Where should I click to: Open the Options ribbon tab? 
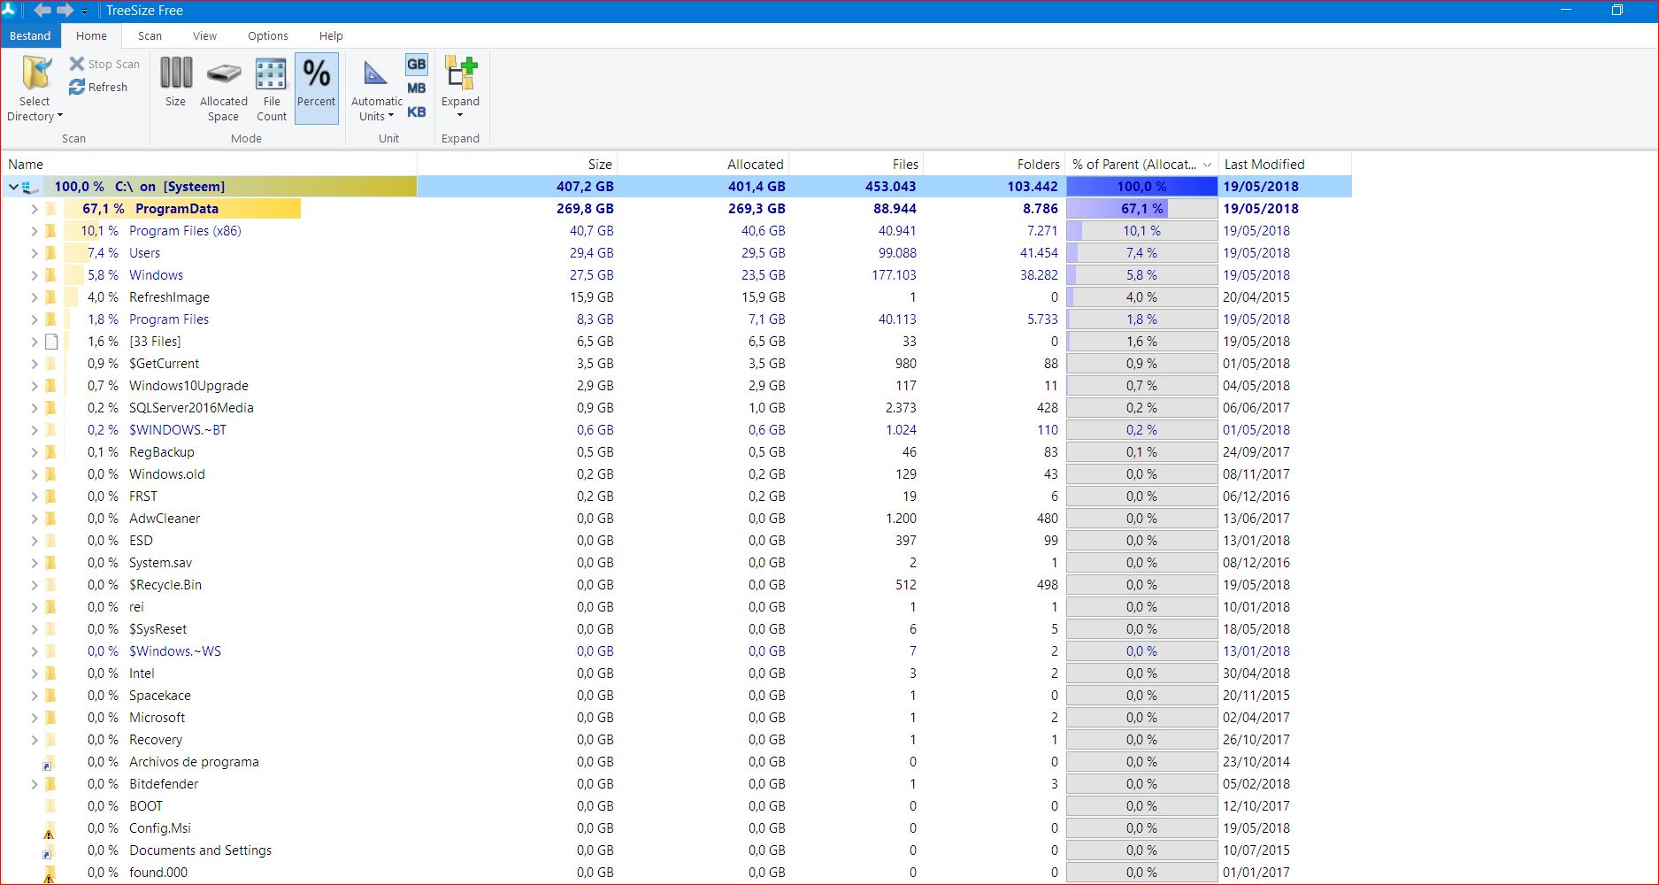[x=267, y=35]
